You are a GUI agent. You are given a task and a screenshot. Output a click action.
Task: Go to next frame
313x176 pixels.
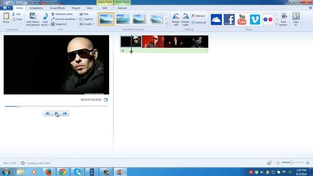pos(65,113)
